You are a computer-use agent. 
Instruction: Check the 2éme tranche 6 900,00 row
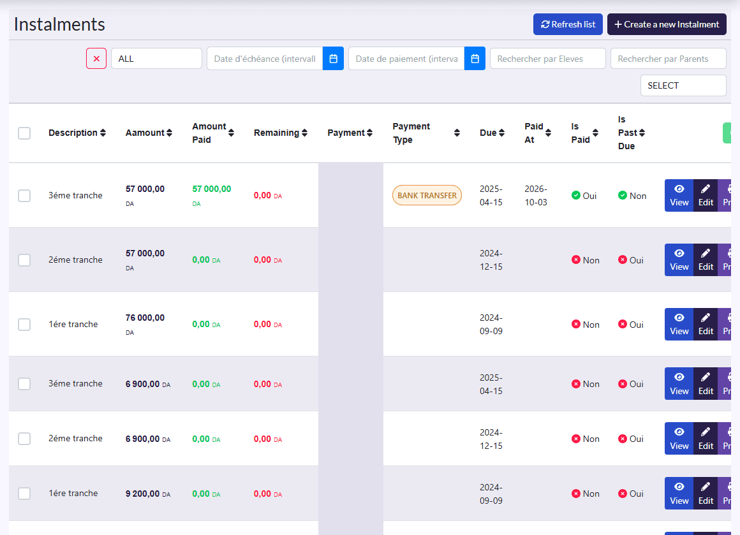tap(24, 439)
